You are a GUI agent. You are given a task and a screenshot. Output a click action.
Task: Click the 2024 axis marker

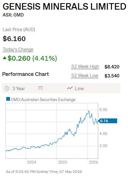(32, 162)
